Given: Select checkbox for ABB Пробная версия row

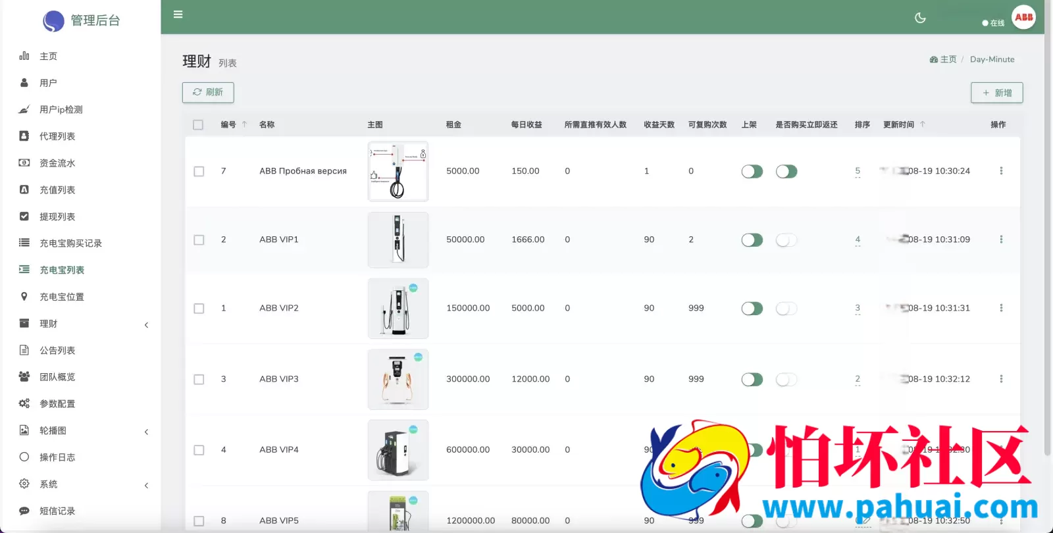Looking at the screenshot, I should point(199,172).
